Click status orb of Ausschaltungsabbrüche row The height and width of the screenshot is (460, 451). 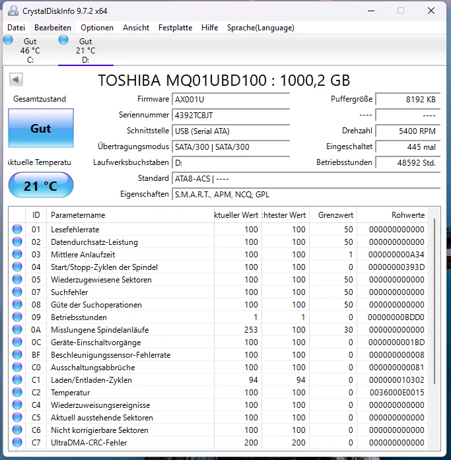click(x=17, y=368)
